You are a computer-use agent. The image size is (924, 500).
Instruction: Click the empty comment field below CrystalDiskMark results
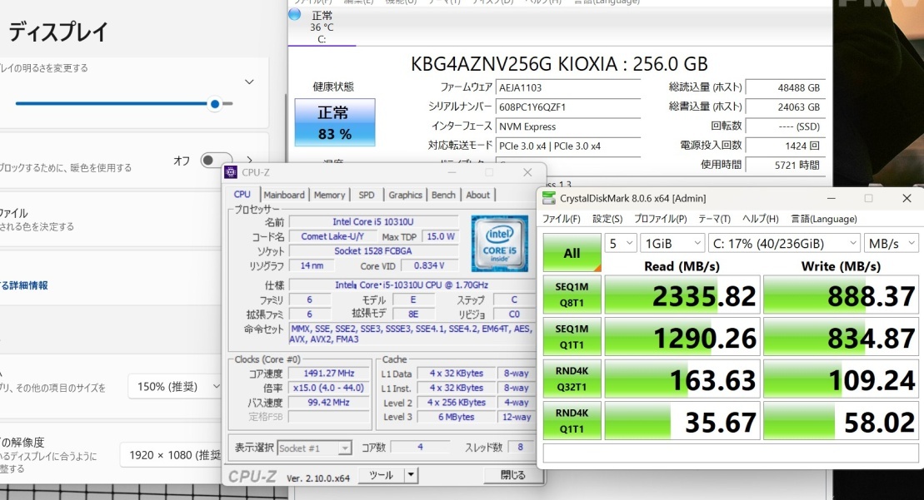click(731, 453)
